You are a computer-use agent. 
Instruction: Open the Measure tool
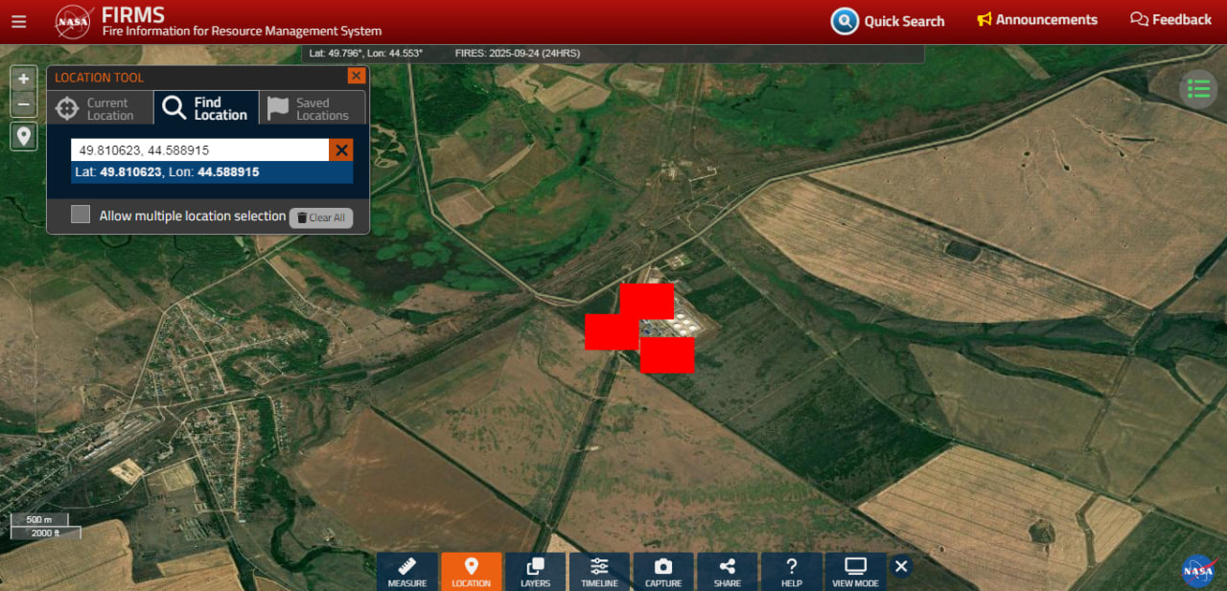[x=407, y=571]
